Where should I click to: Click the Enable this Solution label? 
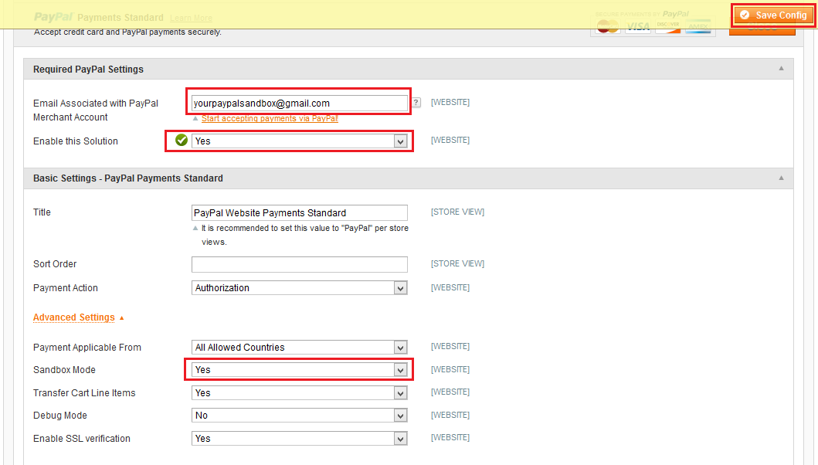76,141
